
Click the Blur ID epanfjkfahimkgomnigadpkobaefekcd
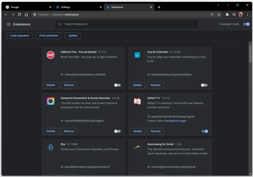coord(85,167)
